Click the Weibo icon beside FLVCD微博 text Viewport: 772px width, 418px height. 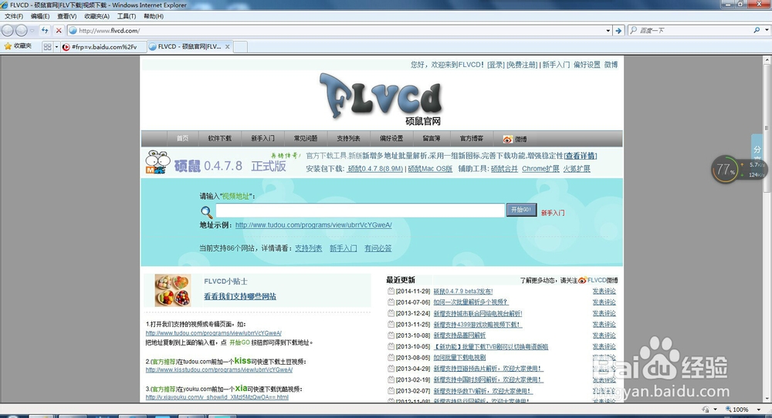coord(582,280)
